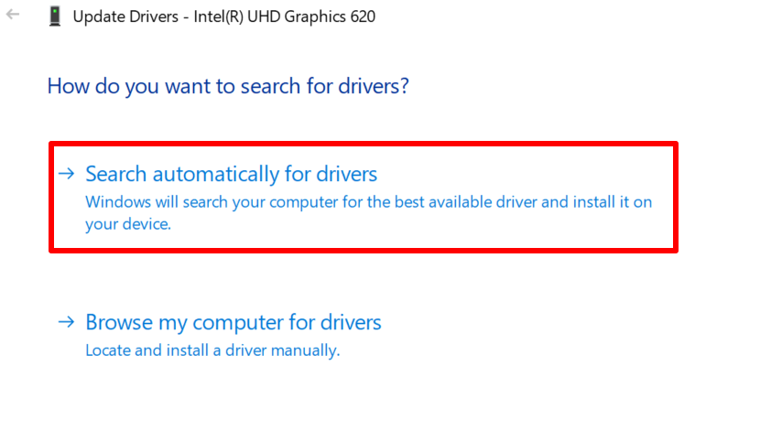Click the words "your device." in the description
782x441 pixels.
128,224
